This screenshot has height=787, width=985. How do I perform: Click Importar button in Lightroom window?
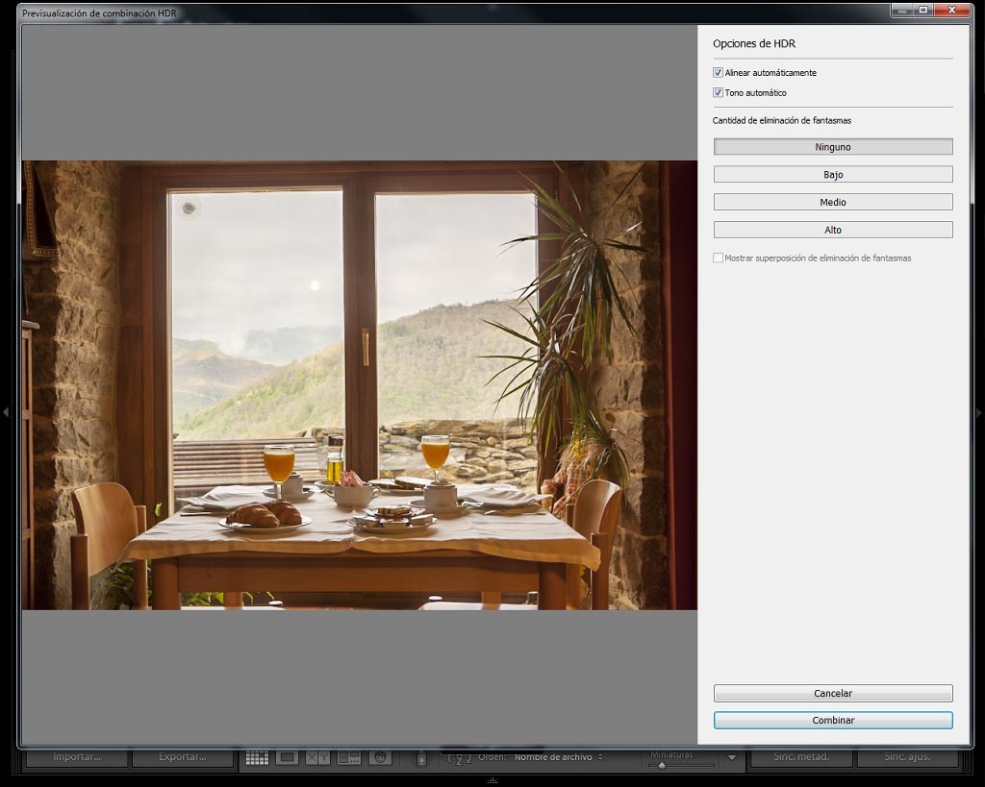click(77, 757)
